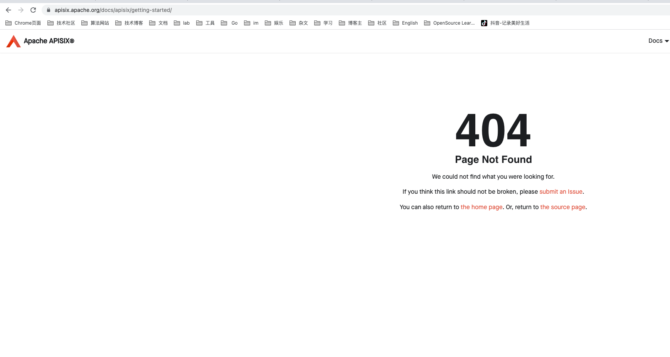Reload the page with the refresh icon
The height and width of the screenshot is (357, 670).
[x=33, y=10]
